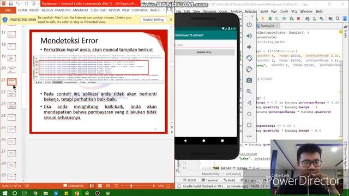The image size is (349, 196).
Task: Open Terminal tool window button
Action: point(209,180)
